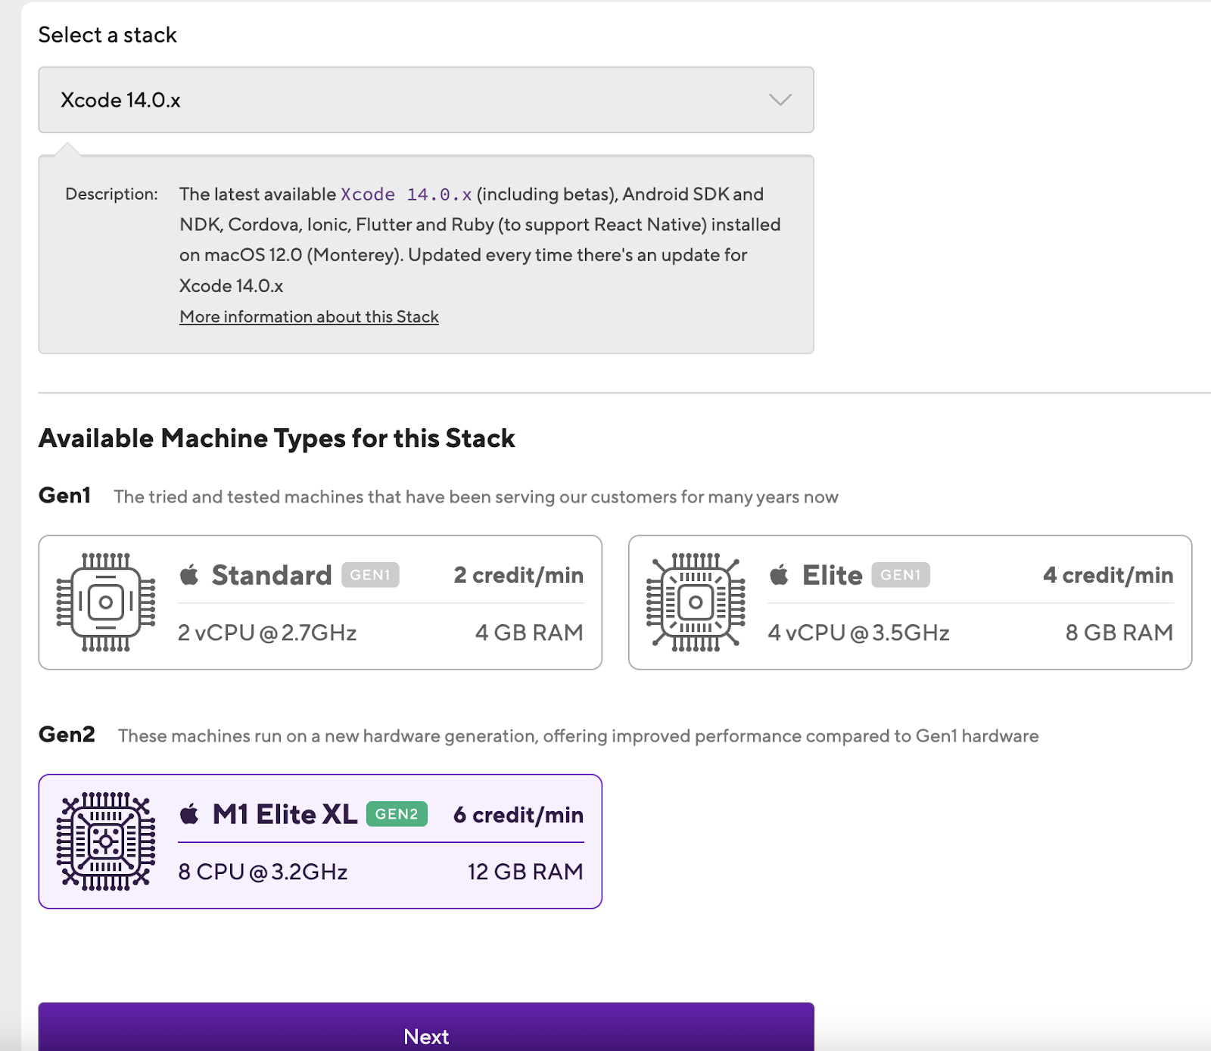The image size is (1211, 1051).
Task: Open More information about this Stack link
Action: tap(309, 316)
